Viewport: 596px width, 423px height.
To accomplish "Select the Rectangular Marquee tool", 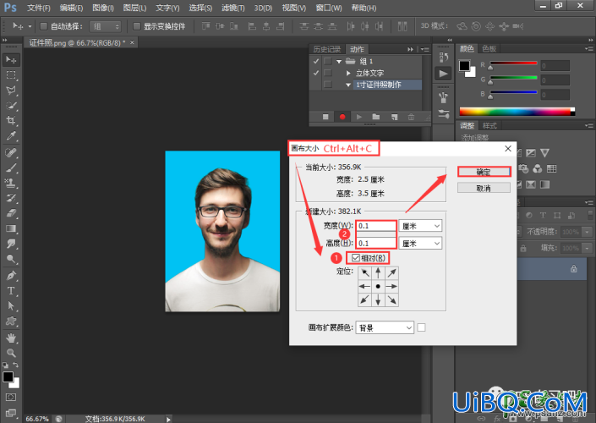I will click(x=11, y=75).
